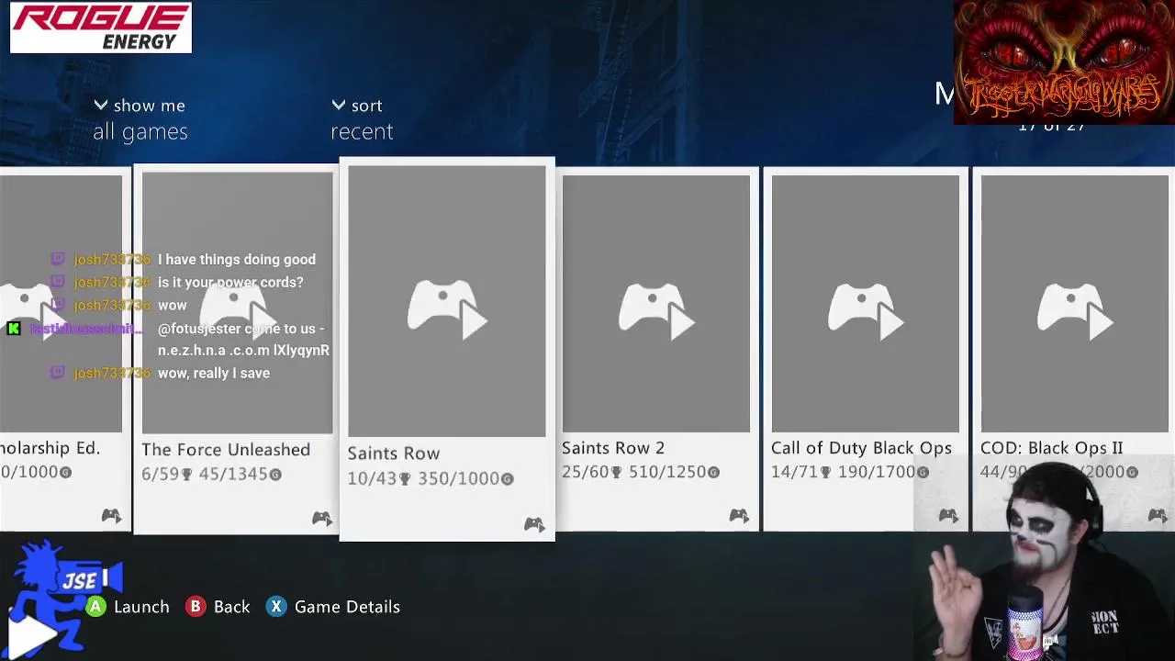Click the 510/1250 gamerscore text
The width and height of the screenshot is (1175, 661).
[676, 472]
